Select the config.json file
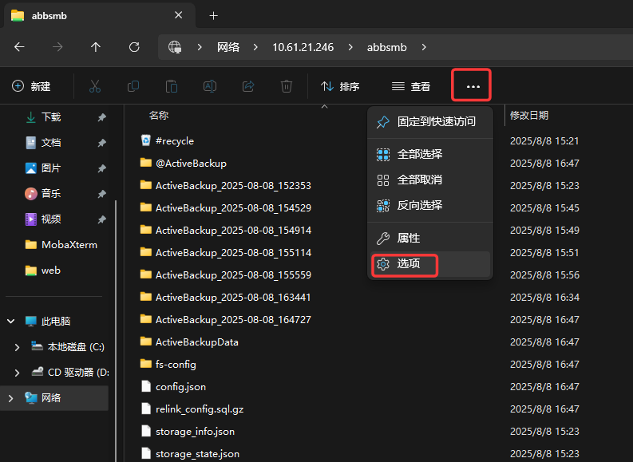Viewport: 633px width, 462px height. pos(180,386)
